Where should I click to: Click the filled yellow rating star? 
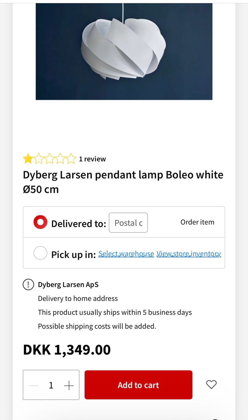tap(28, 159)
